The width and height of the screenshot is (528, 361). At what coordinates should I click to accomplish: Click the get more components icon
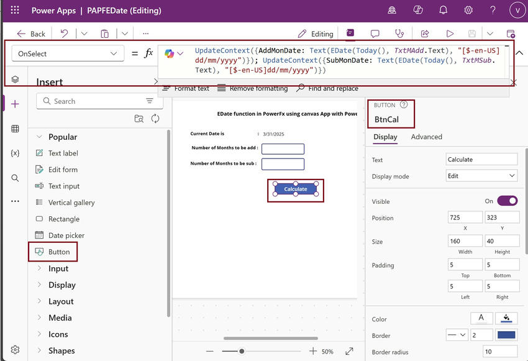[x=139, y=119]
